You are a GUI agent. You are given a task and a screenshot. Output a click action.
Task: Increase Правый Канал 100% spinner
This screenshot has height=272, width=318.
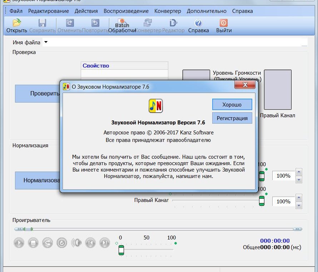299,198
